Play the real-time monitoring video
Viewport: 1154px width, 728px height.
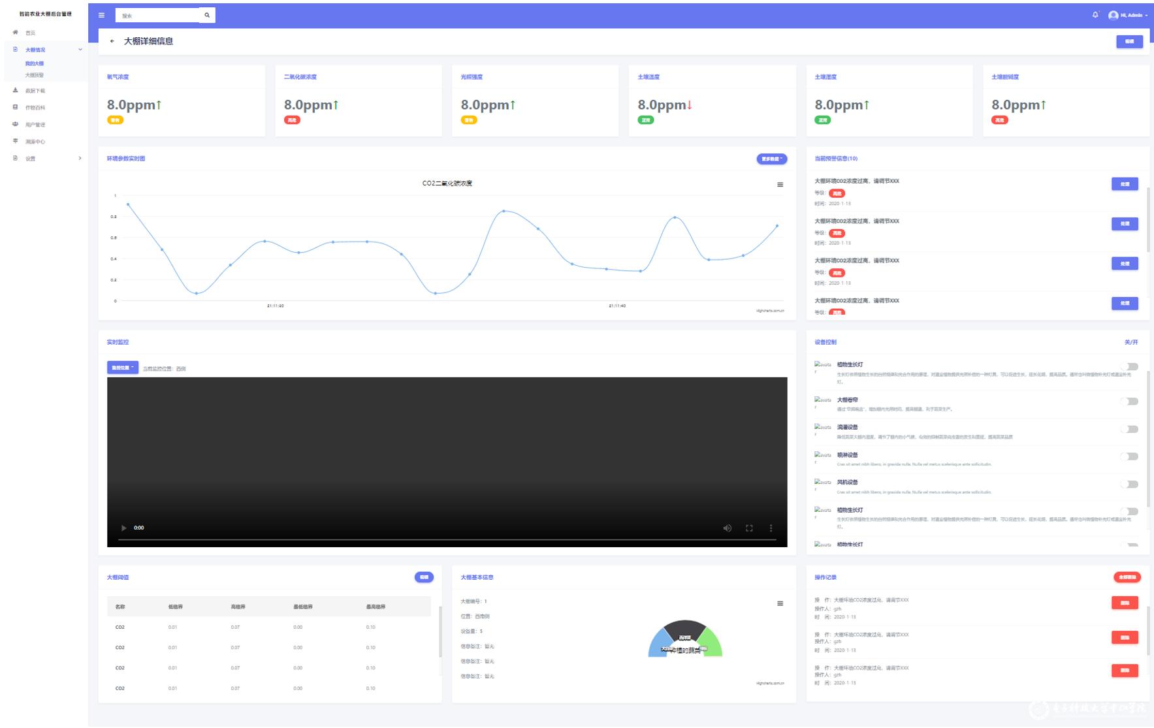tap(123, 528)
